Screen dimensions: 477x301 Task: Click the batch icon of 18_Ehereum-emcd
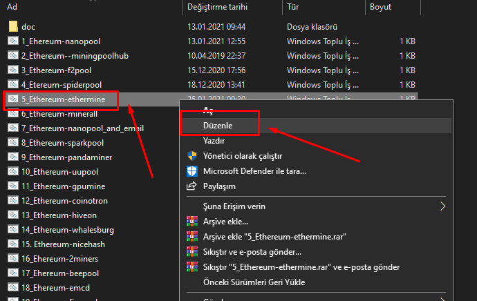point(13,287)
